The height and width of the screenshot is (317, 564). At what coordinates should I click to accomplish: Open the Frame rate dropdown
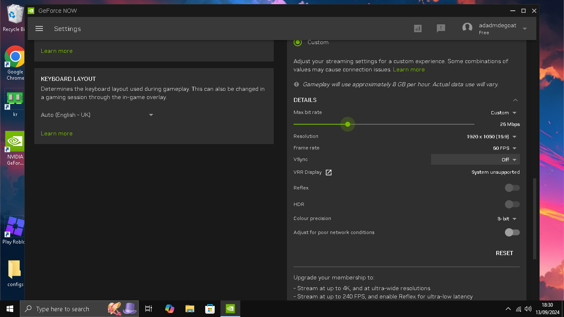point(505,148)
